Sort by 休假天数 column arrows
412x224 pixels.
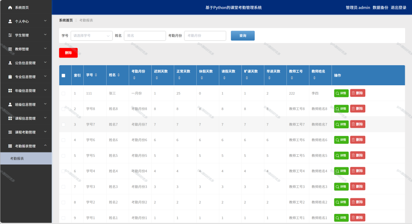(202, 78)
